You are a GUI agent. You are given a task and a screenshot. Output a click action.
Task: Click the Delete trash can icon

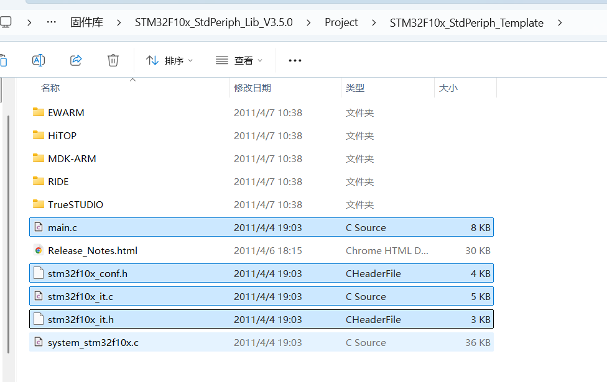[x=113, y=60]
